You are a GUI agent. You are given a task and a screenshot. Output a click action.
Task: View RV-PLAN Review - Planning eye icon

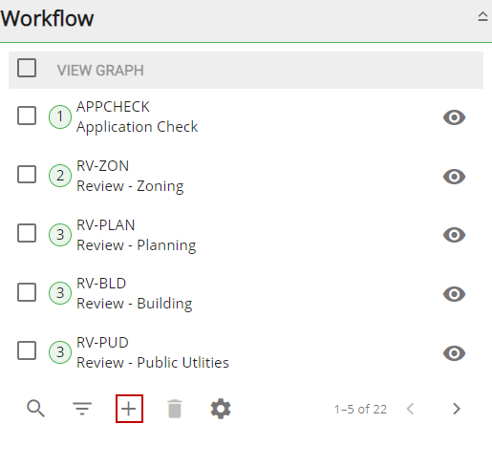454,235
